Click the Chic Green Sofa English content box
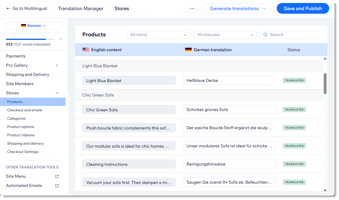Screen dimensions: 339x200 point(129,110)
